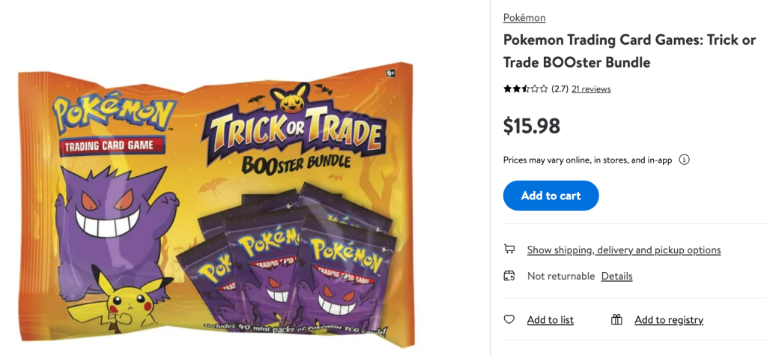This screenshot has height=356, width=767.
Task: Click the heart icon for lists
Action: tap(509, 319)
